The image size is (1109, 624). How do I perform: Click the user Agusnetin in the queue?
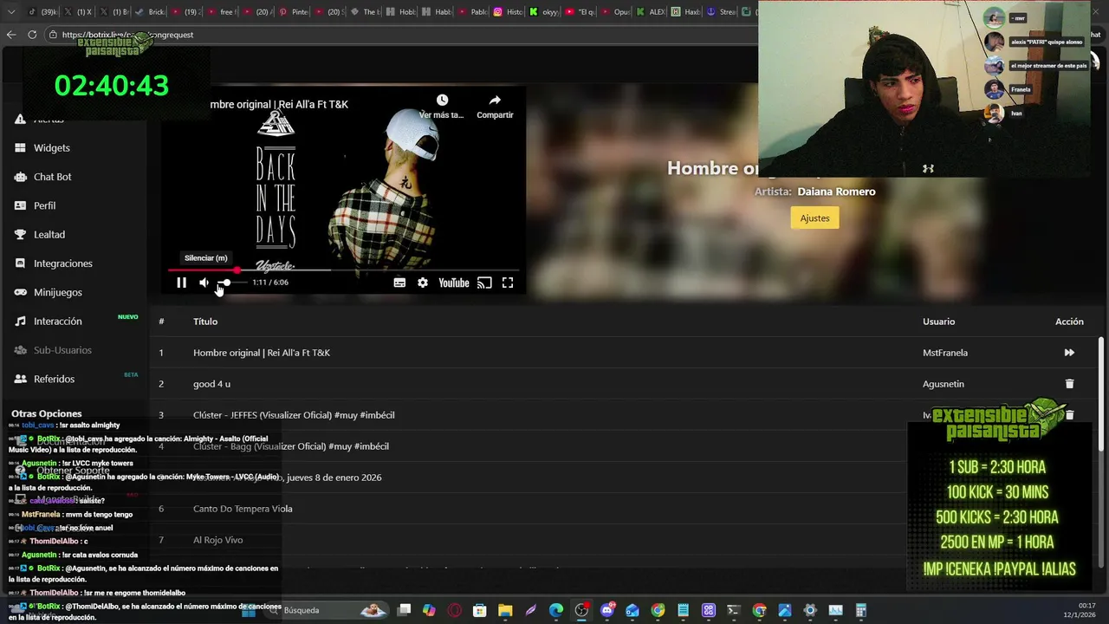944,384
